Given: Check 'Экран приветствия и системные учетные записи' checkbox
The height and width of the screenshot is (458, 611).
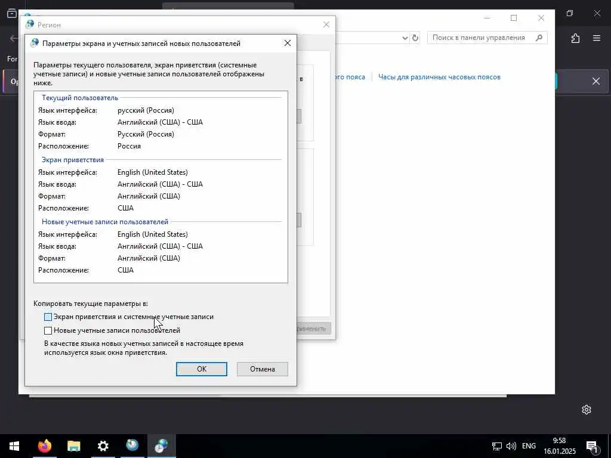Looking at the screenshot, I should (x=48, y=317).
